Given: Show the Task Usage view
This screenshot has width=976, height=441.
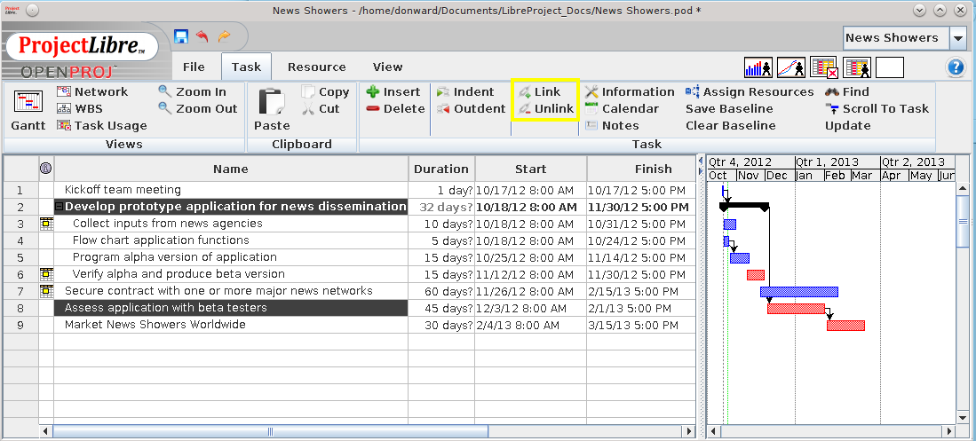Looking at the screenshot, I should (101, 126).
